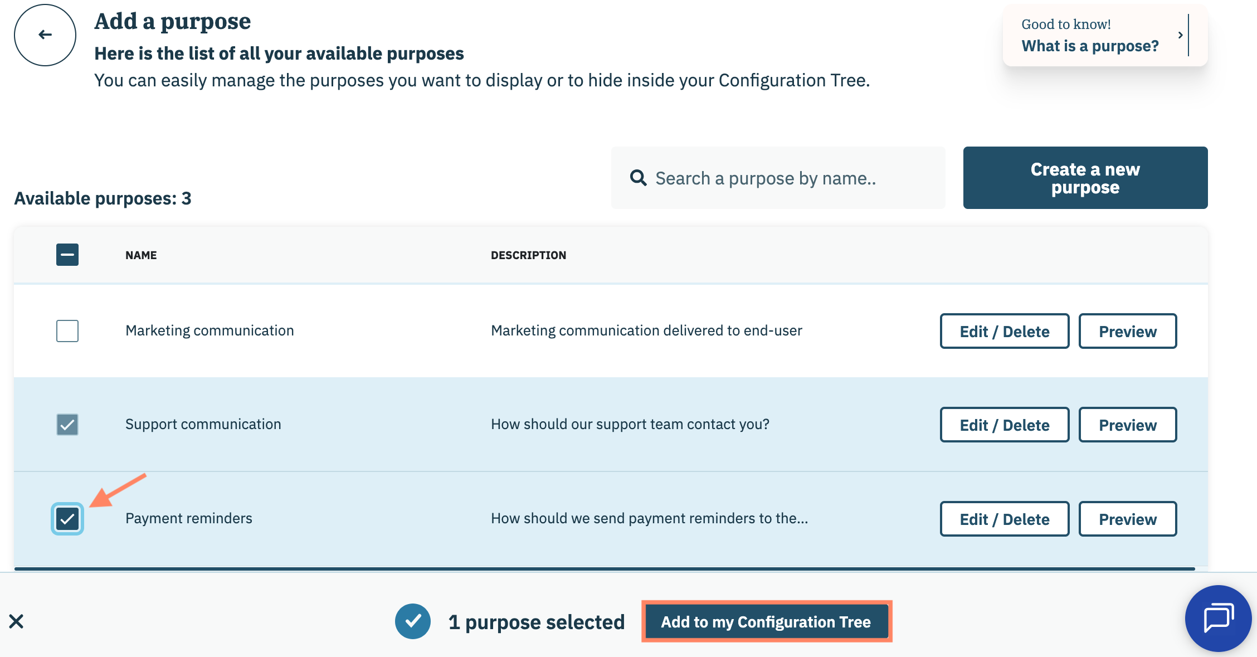
Task: Check the Marketing communication checkbox
Action: click(67, 331)
